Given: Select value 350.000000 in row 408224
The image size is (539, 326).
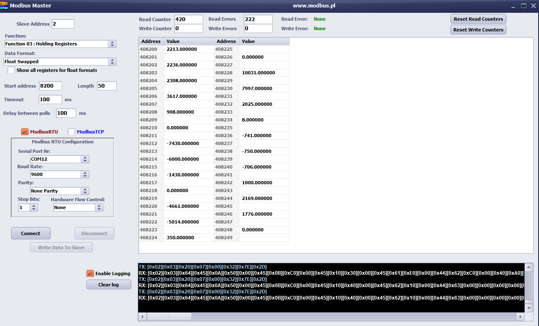Looking at the screenshot, I should 189,238.
